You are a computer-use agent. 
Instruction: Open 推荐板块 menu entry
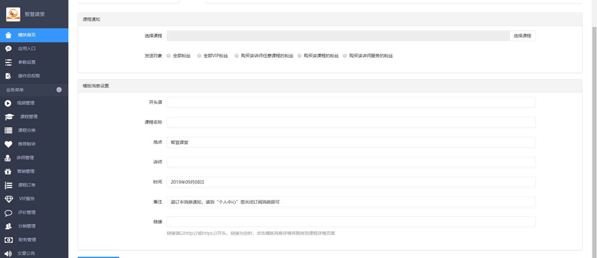[34, 144]
